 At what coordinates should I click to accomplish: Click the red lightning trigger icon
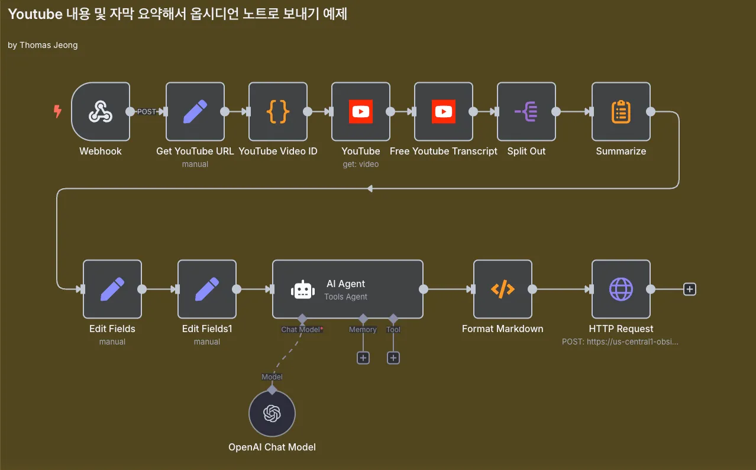(57, 111)
